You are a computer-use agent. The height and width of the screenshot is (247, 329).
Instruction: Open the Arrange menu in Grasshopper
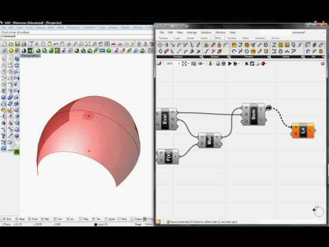192,32
